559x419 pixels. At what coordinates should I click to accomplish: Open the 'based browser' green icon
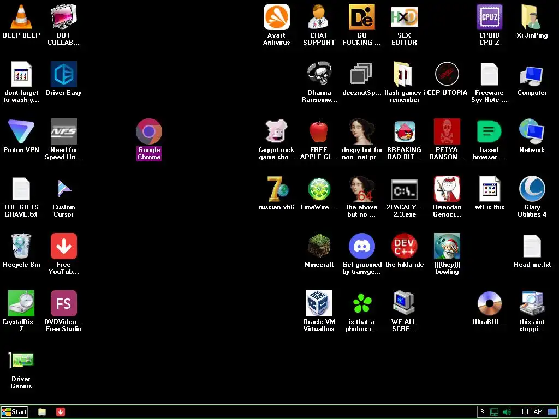pyautogui.click(x=489, y=131)
